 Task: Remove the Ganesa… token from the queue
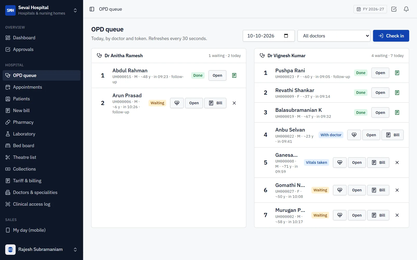[397, 162]
